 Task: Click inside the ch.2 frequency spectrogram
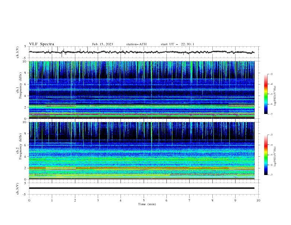click(x=141, y=151)
